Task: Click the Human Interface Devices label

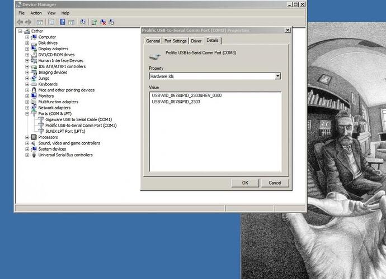Action: (61, 61)
